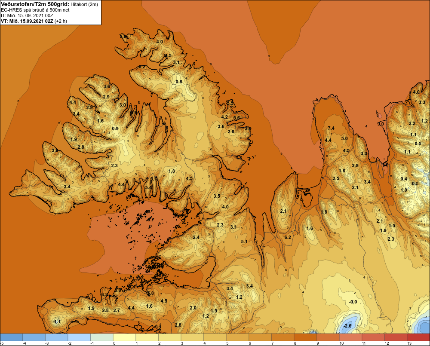Click the 5.6 temperature value
The height and width of the screenshot is (346, 430).
(x=236, y=118)
